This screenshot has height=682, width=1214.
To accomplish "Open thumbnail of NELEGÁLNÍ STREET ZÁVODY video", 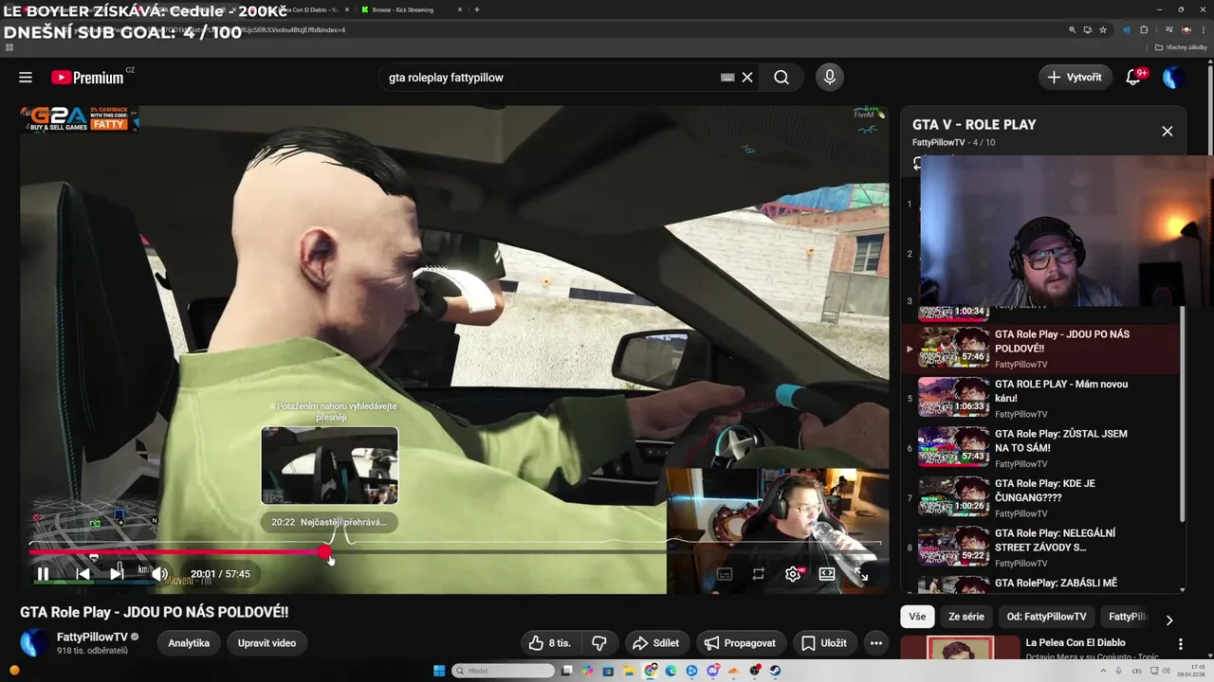I will [953, 546].
